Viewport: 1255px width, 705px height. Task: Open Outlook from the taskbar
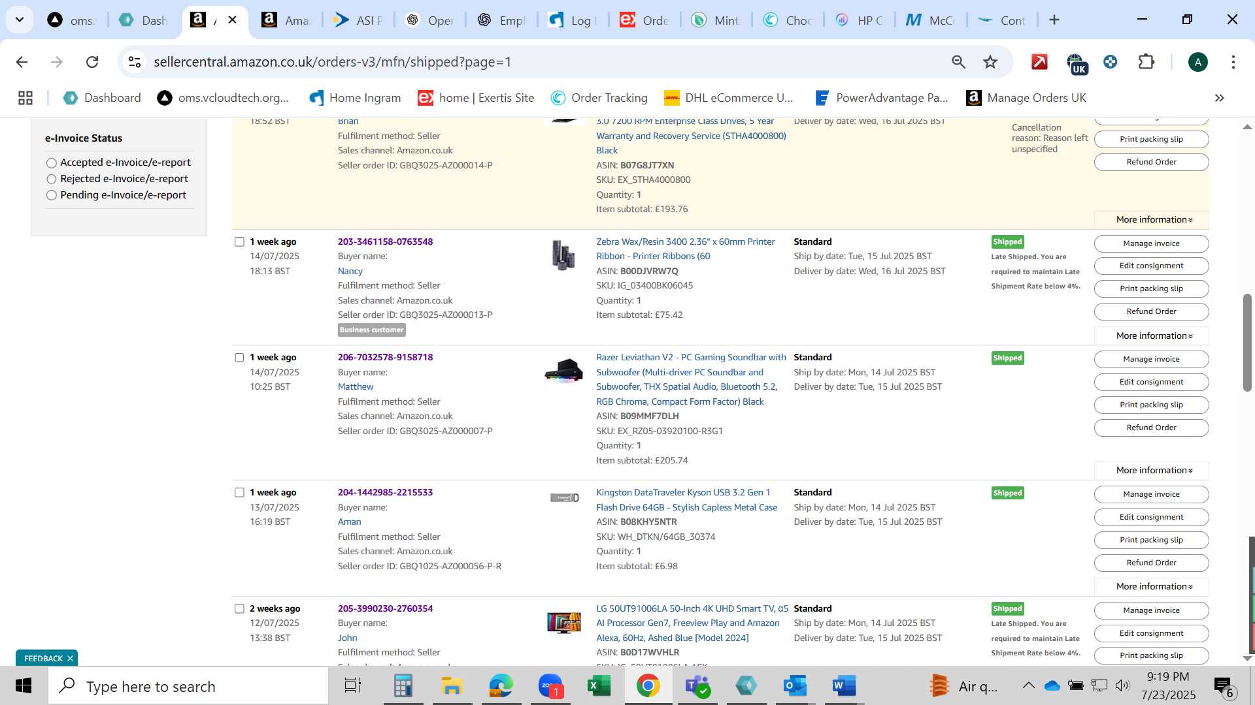point(795,686)
